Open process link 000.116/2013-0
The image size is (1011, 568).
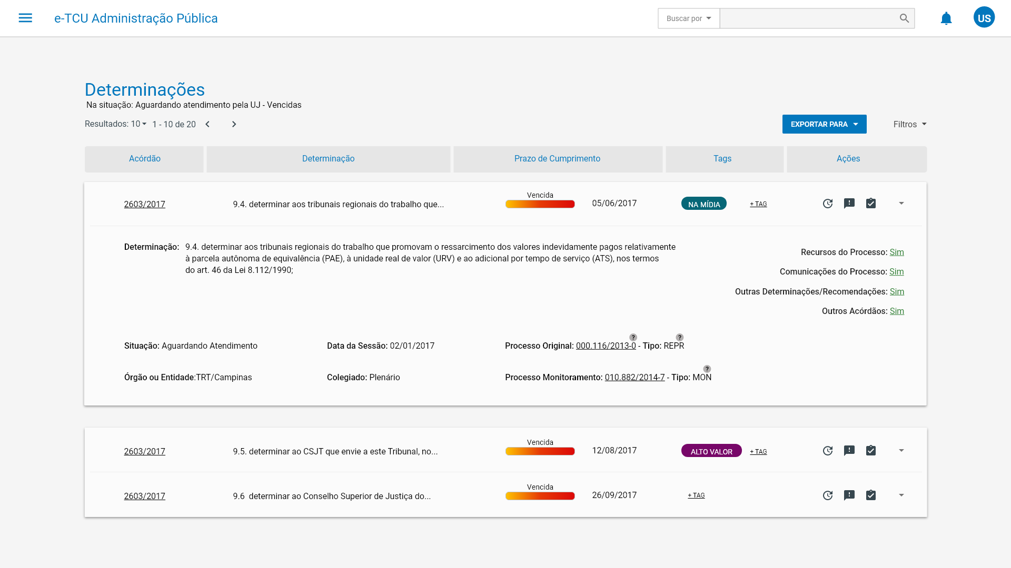(606, 346)
